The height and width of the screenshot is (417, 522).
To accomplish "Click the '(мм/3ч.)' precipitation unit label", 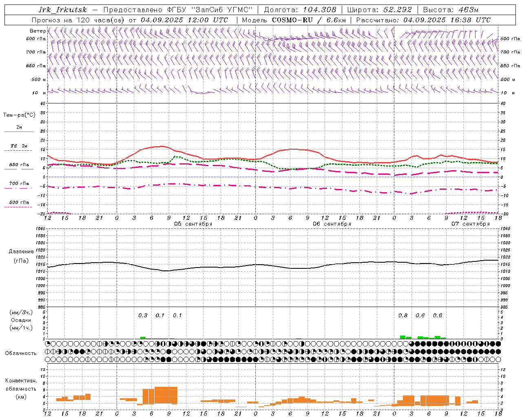I will [21, 312].
